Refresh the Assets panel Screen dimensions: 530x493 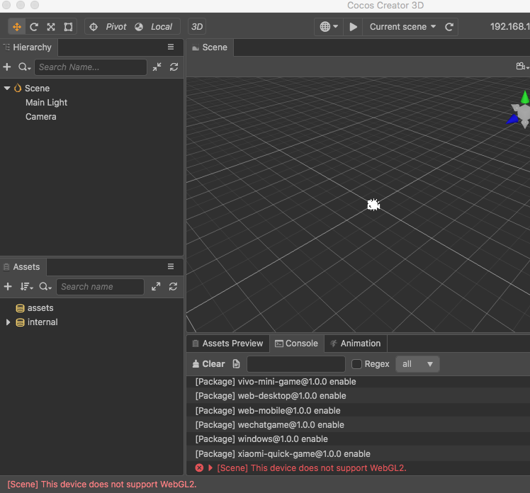click(x=173, y=287)
